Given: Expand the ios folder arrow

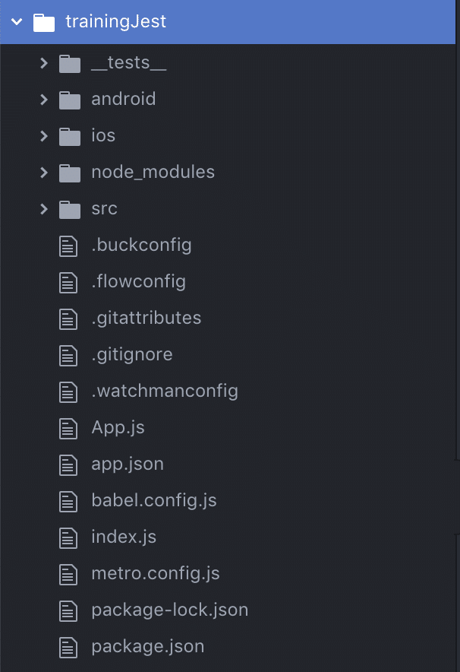Looking at the screenshot, I should point(44,136).
